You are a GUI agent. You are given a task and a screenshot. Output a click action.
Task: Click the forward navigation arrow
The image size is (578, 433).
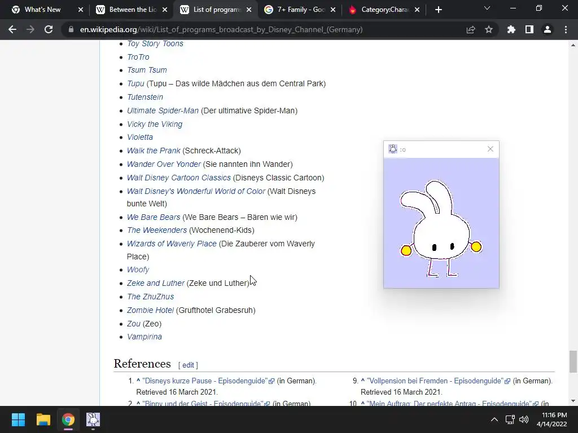pyautogui.click(x=30, y=29)
